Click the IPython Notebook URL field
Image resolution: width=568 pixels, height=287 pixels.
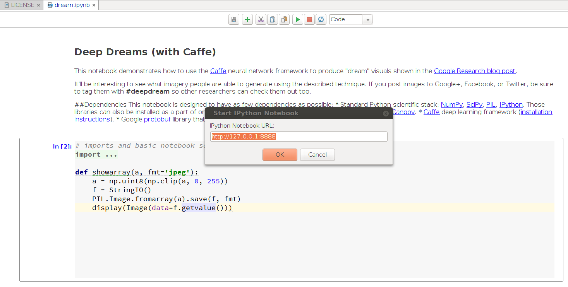(299, 137)
